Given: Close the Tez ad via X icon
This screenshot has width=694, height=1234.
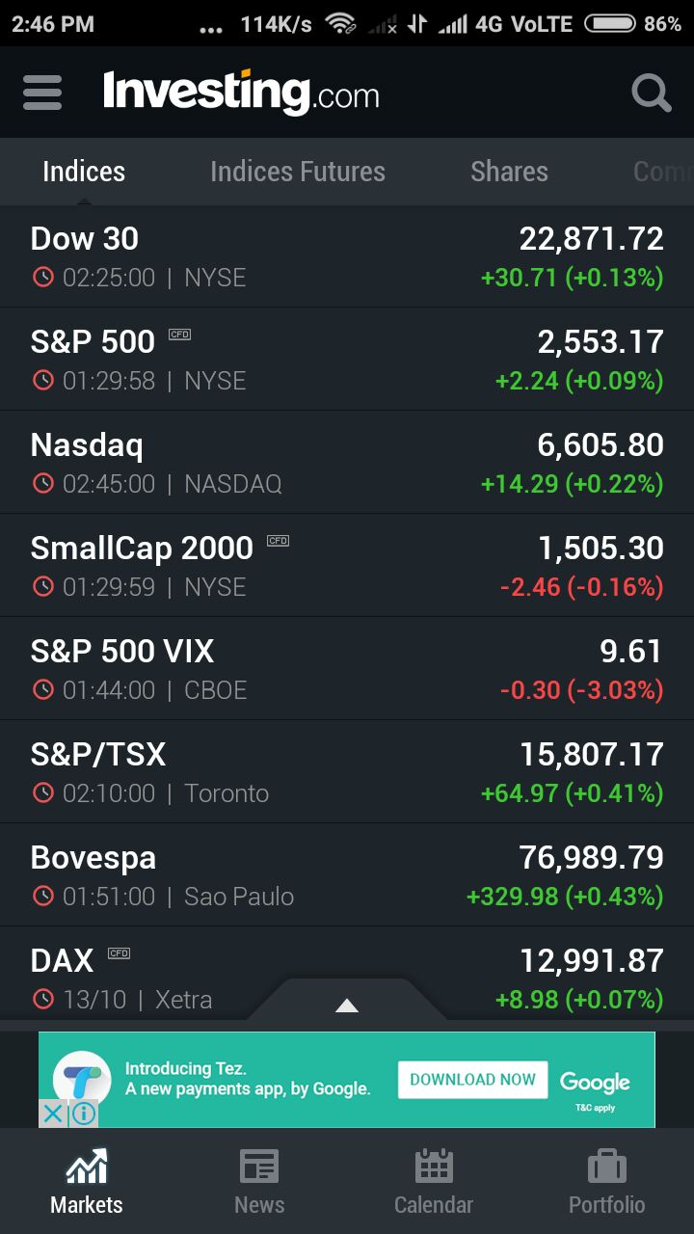Looking at the screenshot, I should 53,1113.
